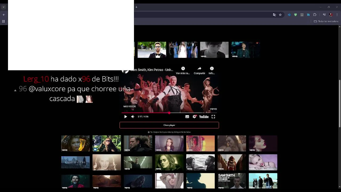Image resolution: width=341 pixels, height=192 pixels.
Task: Click the MÁS VIDEOS overlay label
Action: (x=129, y=106)
